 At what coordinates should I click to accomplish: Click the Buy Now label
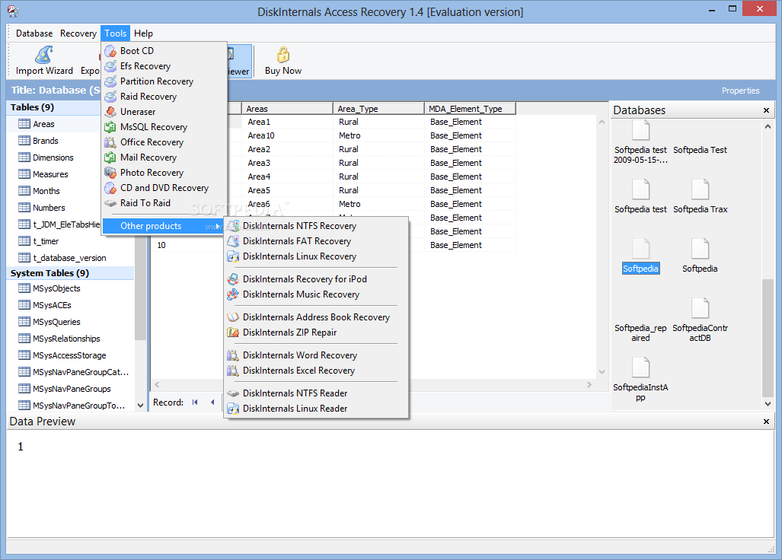pyautogui.click(x=283, y=71)
